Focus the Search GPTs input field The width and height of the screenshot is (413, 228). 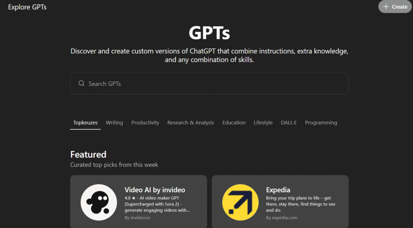pos(209,84)
